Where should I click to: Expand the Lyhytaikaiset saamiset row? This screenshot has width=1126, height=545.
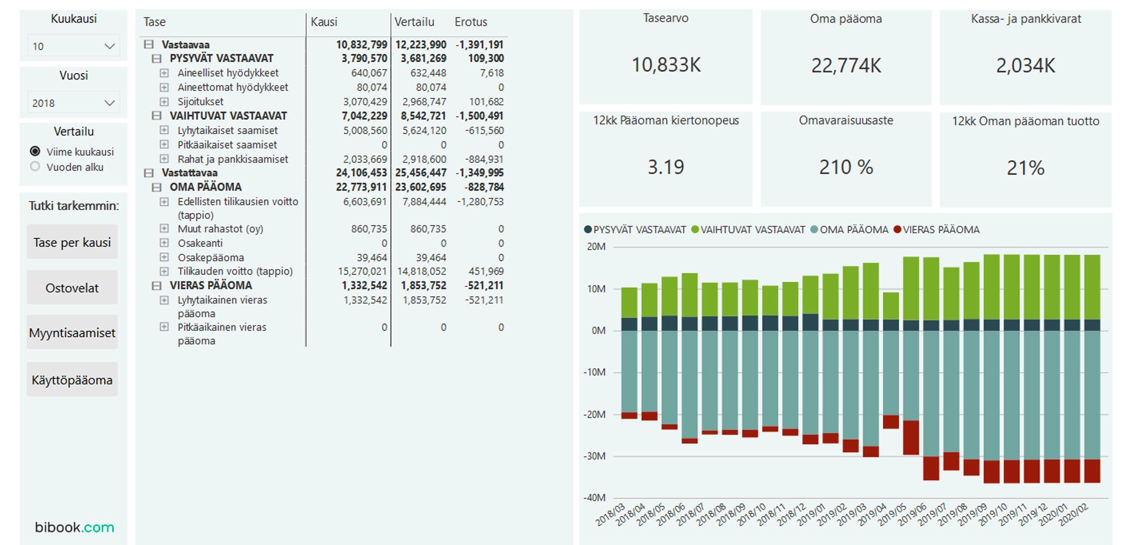[x=164, y=131]
